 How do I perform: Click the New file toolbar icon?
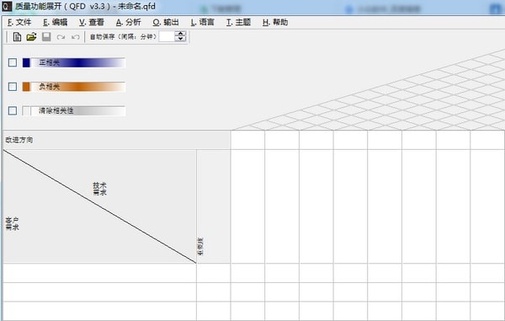(17, 37)
